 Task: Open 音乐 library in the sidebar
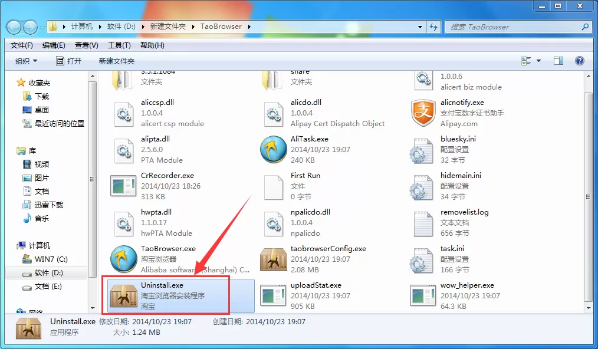point(42,218)
